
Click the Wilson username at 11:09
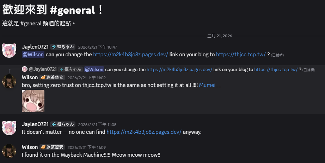click(30, 147)
